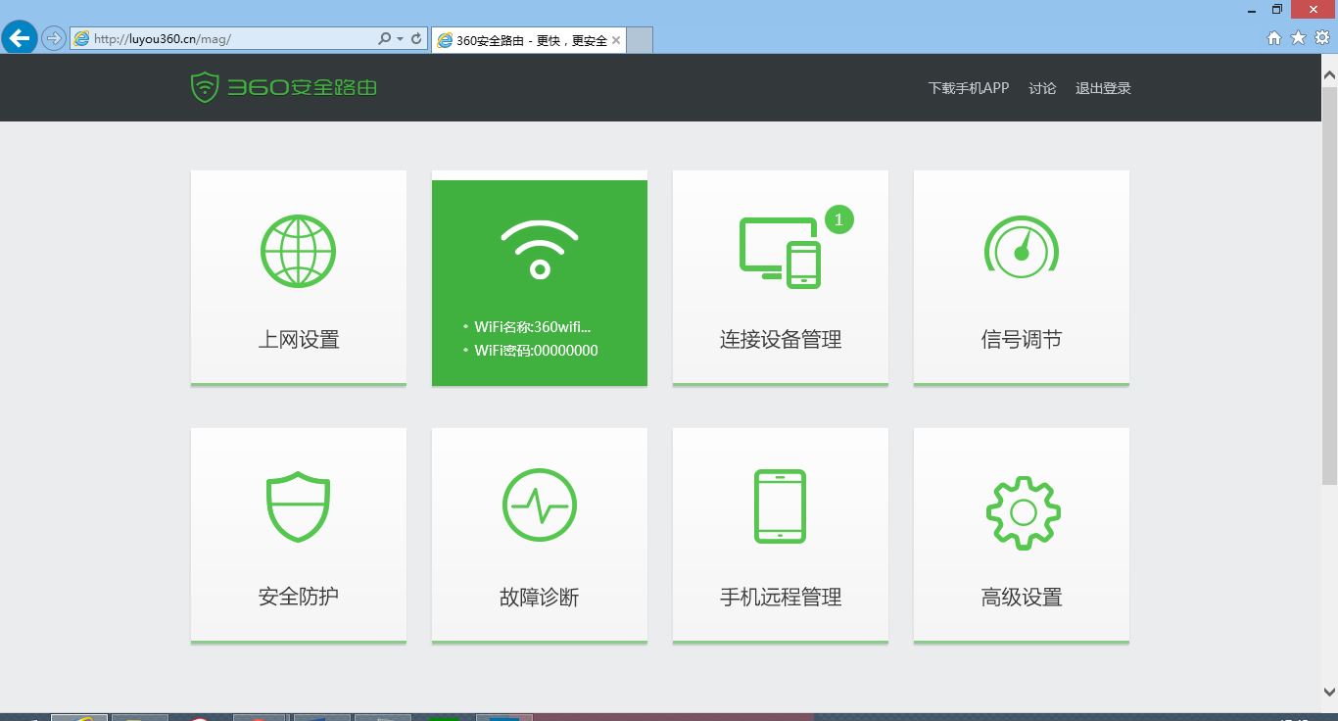The width and height of the screenshot is (1338, 721).
Task: Click the 360安全路由 logo
Action: point(284,87)
